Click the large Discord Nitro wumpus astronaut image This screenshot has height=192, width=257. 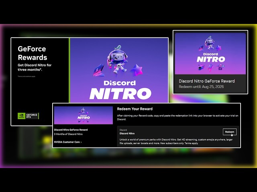(x=117, y=59)
